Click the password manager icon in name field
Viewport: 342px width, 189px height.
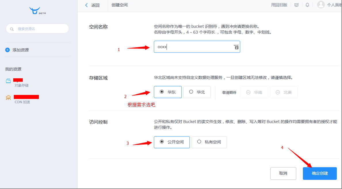tap(236, 47)
